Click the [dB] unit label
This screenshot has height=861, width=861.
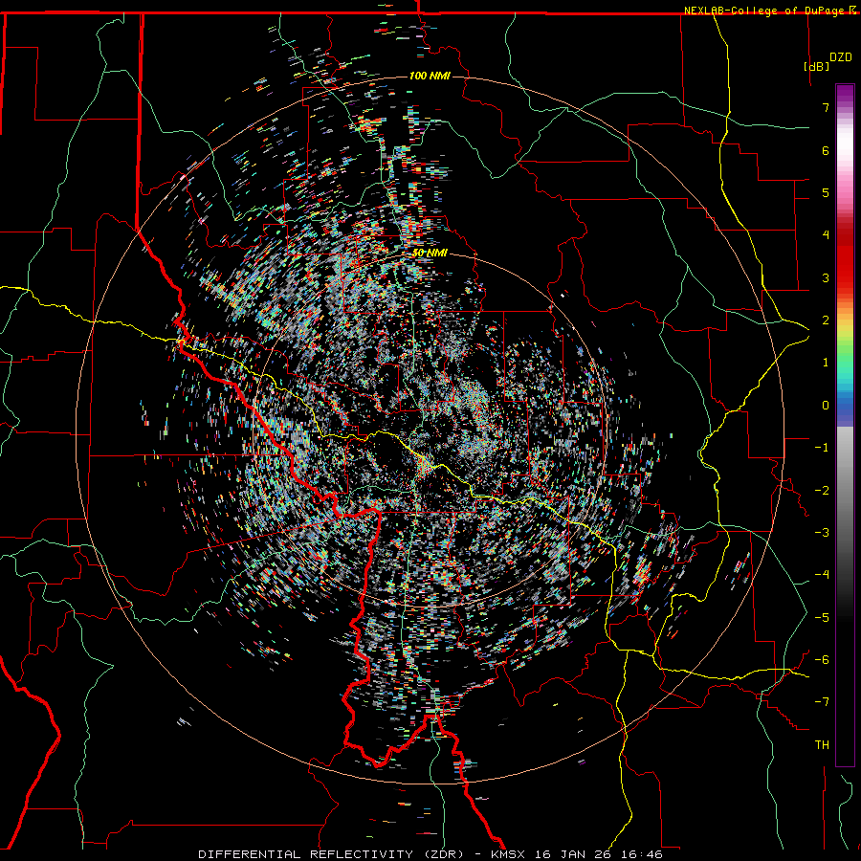(816, 66)
